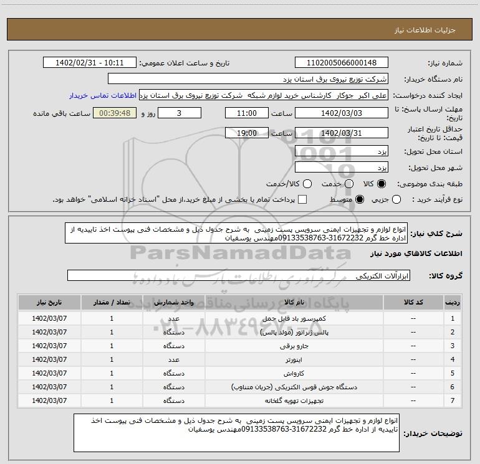Click the announcement date field 1402/02/31 - 10:11
Viewport: 480px width, 464px height.
click(90, 63)
